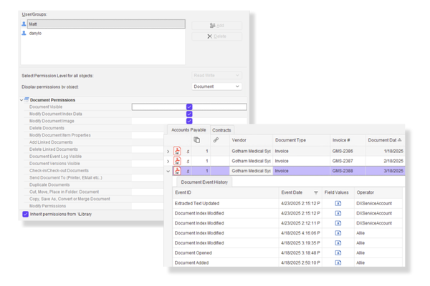Open the Document object dropdown
This screenshot has height=286, width=430.
(216, 87)
